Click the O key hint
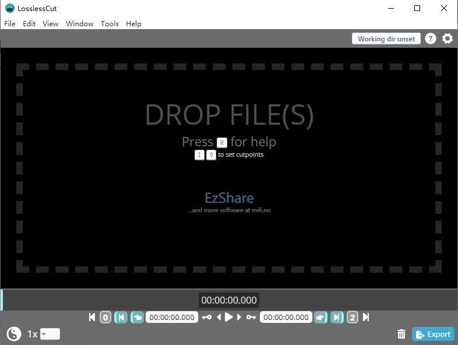Image resolution: width=458 pixels, height=345 pixels. coord(211,155)
